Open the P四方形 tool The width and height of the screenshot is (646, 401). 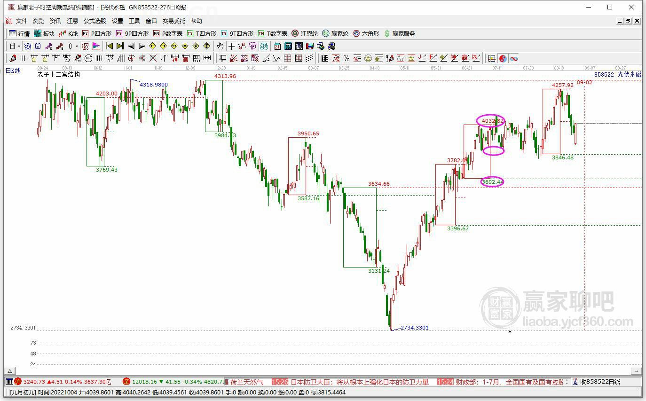point(97,33)
